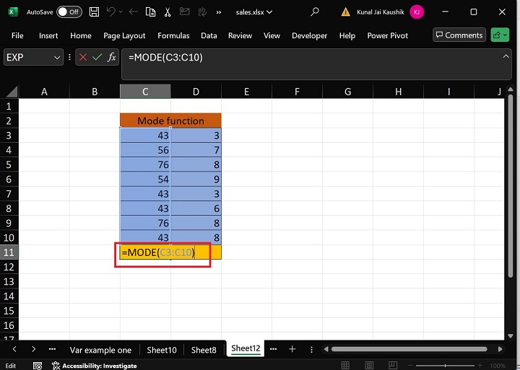Click previous sheet navigation arrow

click(x=14, y=349)
